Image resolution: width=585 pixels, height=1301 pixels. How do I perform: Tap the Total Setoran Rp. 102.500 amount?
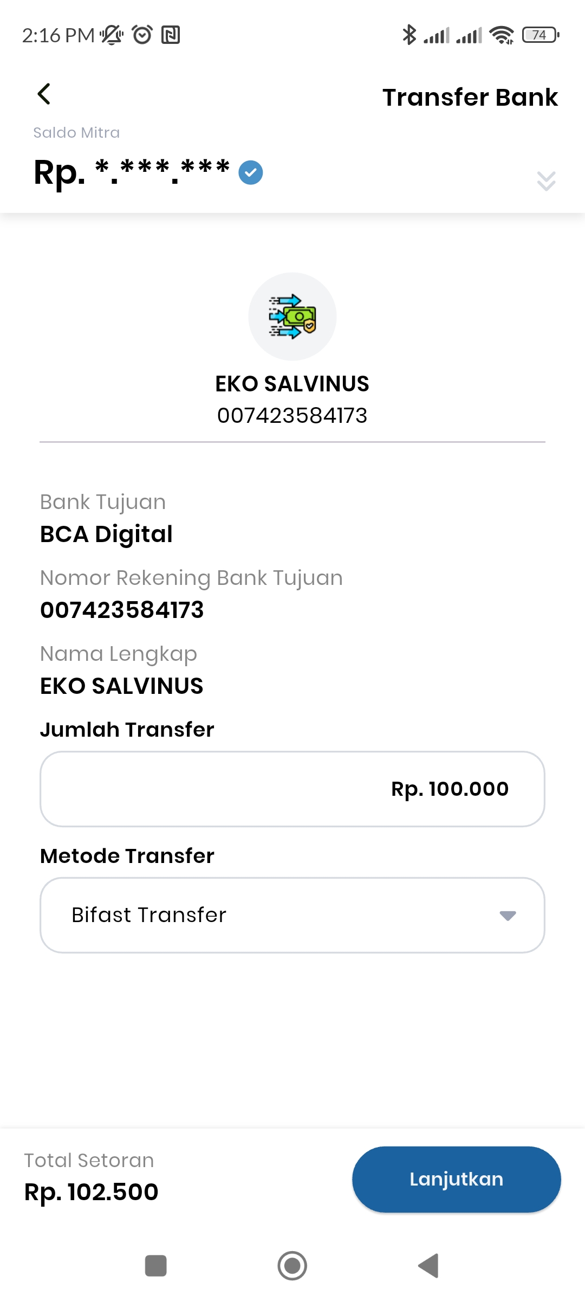[92, 1192]
